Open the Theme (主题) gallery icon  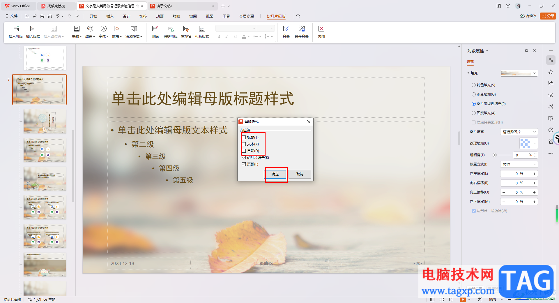77,29
